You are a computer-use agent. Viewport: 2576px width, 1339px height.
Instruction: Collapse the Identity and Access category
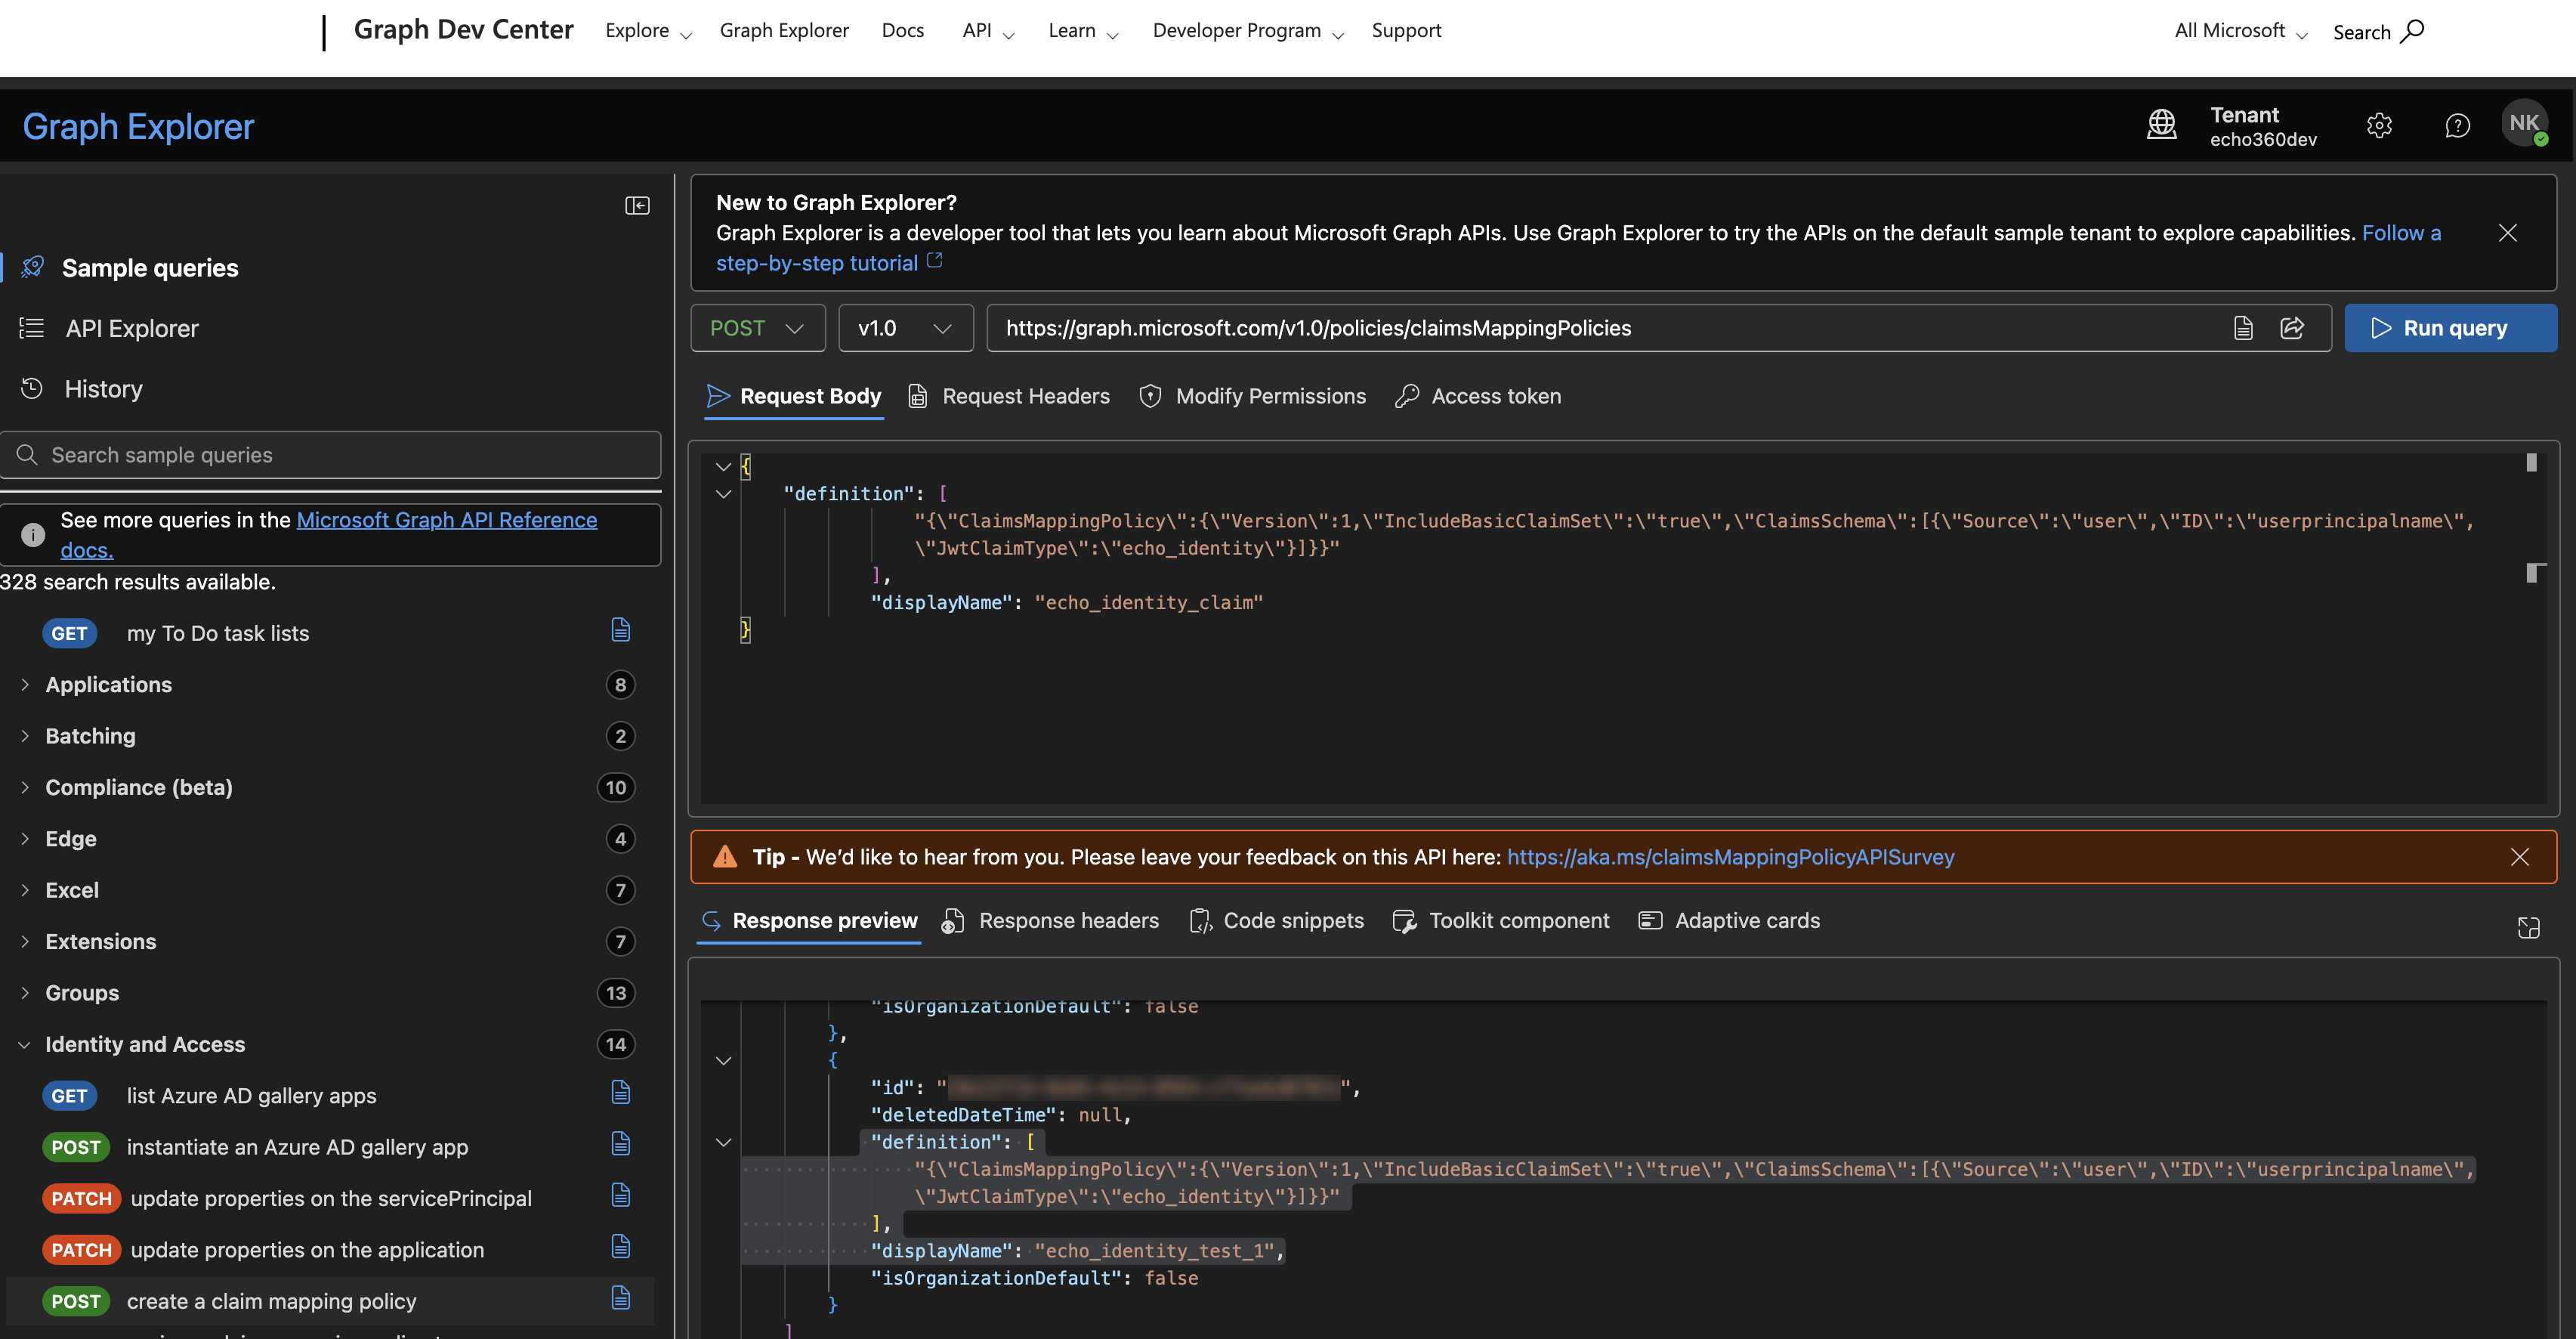coord(25,1045)
